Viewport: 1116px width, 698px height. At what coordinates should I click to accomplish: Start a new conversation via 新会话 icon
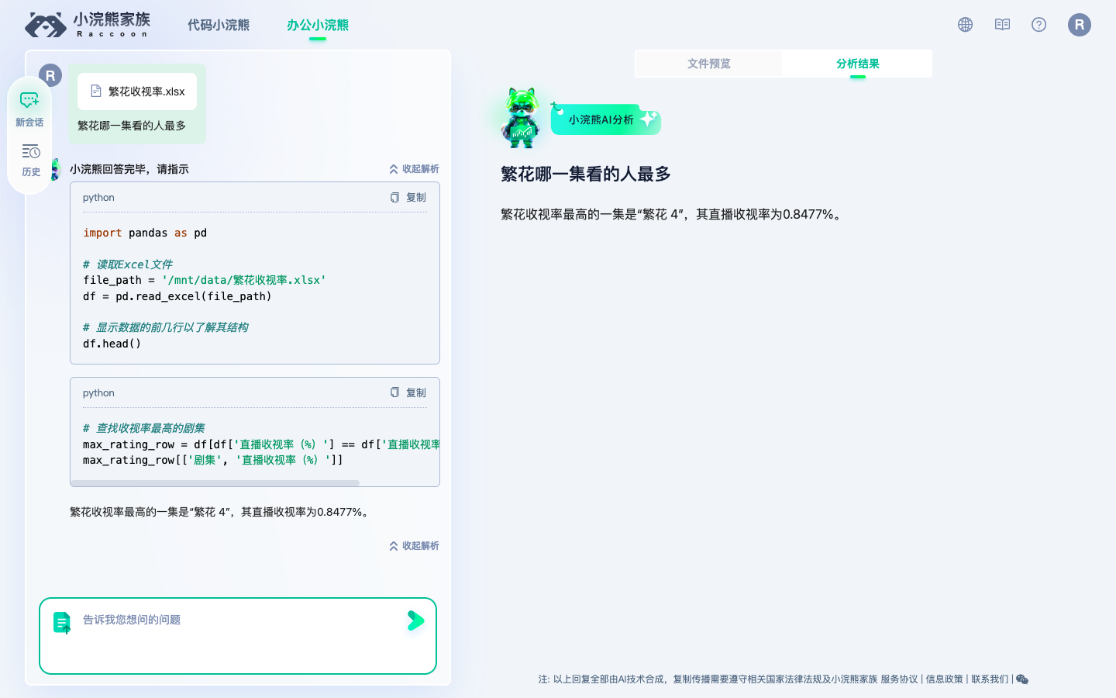tap(29, 107)
